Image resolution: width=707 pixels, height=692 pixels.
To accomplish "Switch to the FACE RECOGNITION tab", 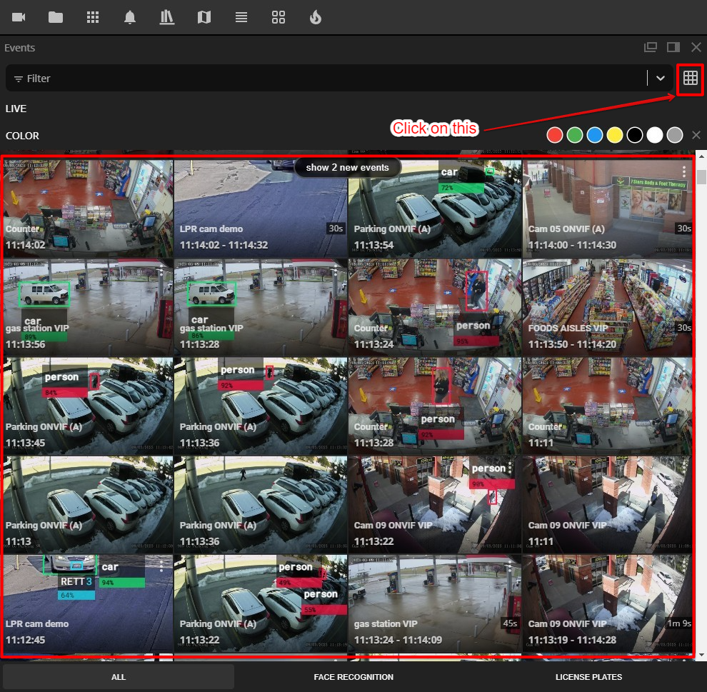I will coord(353,677).
